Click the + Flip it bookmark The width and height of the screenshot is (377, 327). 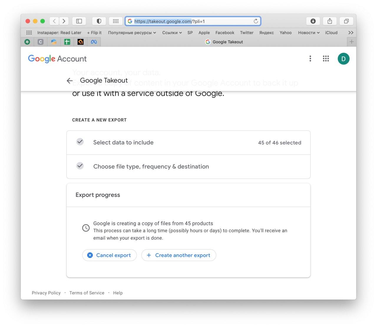click(x=94, y=33)
